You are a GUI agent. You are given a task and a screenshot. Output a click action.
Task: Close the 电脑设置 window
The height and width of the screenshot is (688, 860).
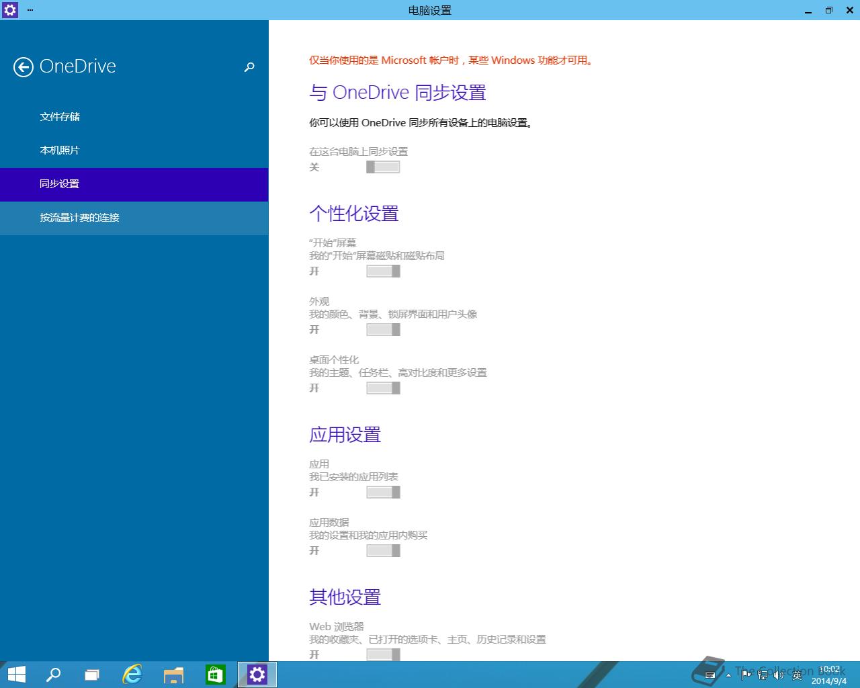tap(849, 10)
